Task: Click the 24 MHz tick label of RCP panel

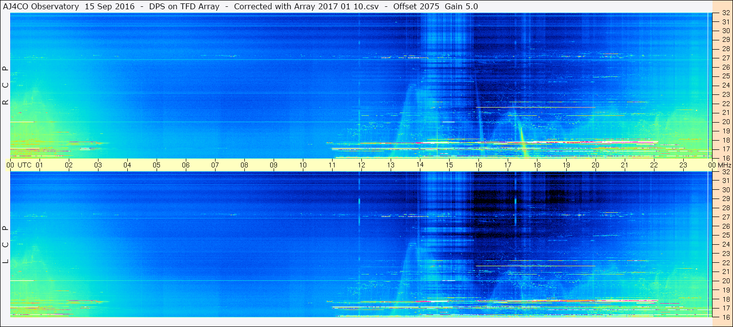Action: click(x=725, y=85)
